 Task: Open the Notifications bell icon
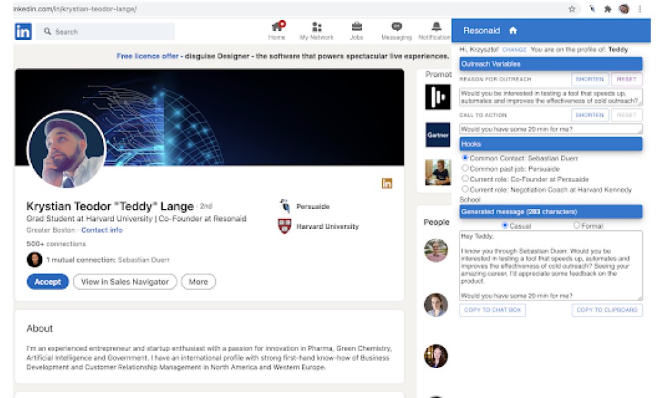pyautogui.click(x=436, y=27)
